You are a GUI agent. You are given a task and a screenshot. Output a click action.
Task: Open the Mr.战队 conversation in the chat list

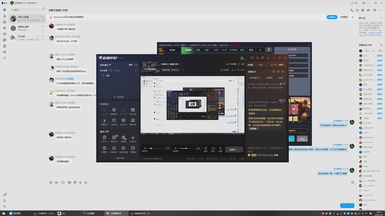(27, 38)
